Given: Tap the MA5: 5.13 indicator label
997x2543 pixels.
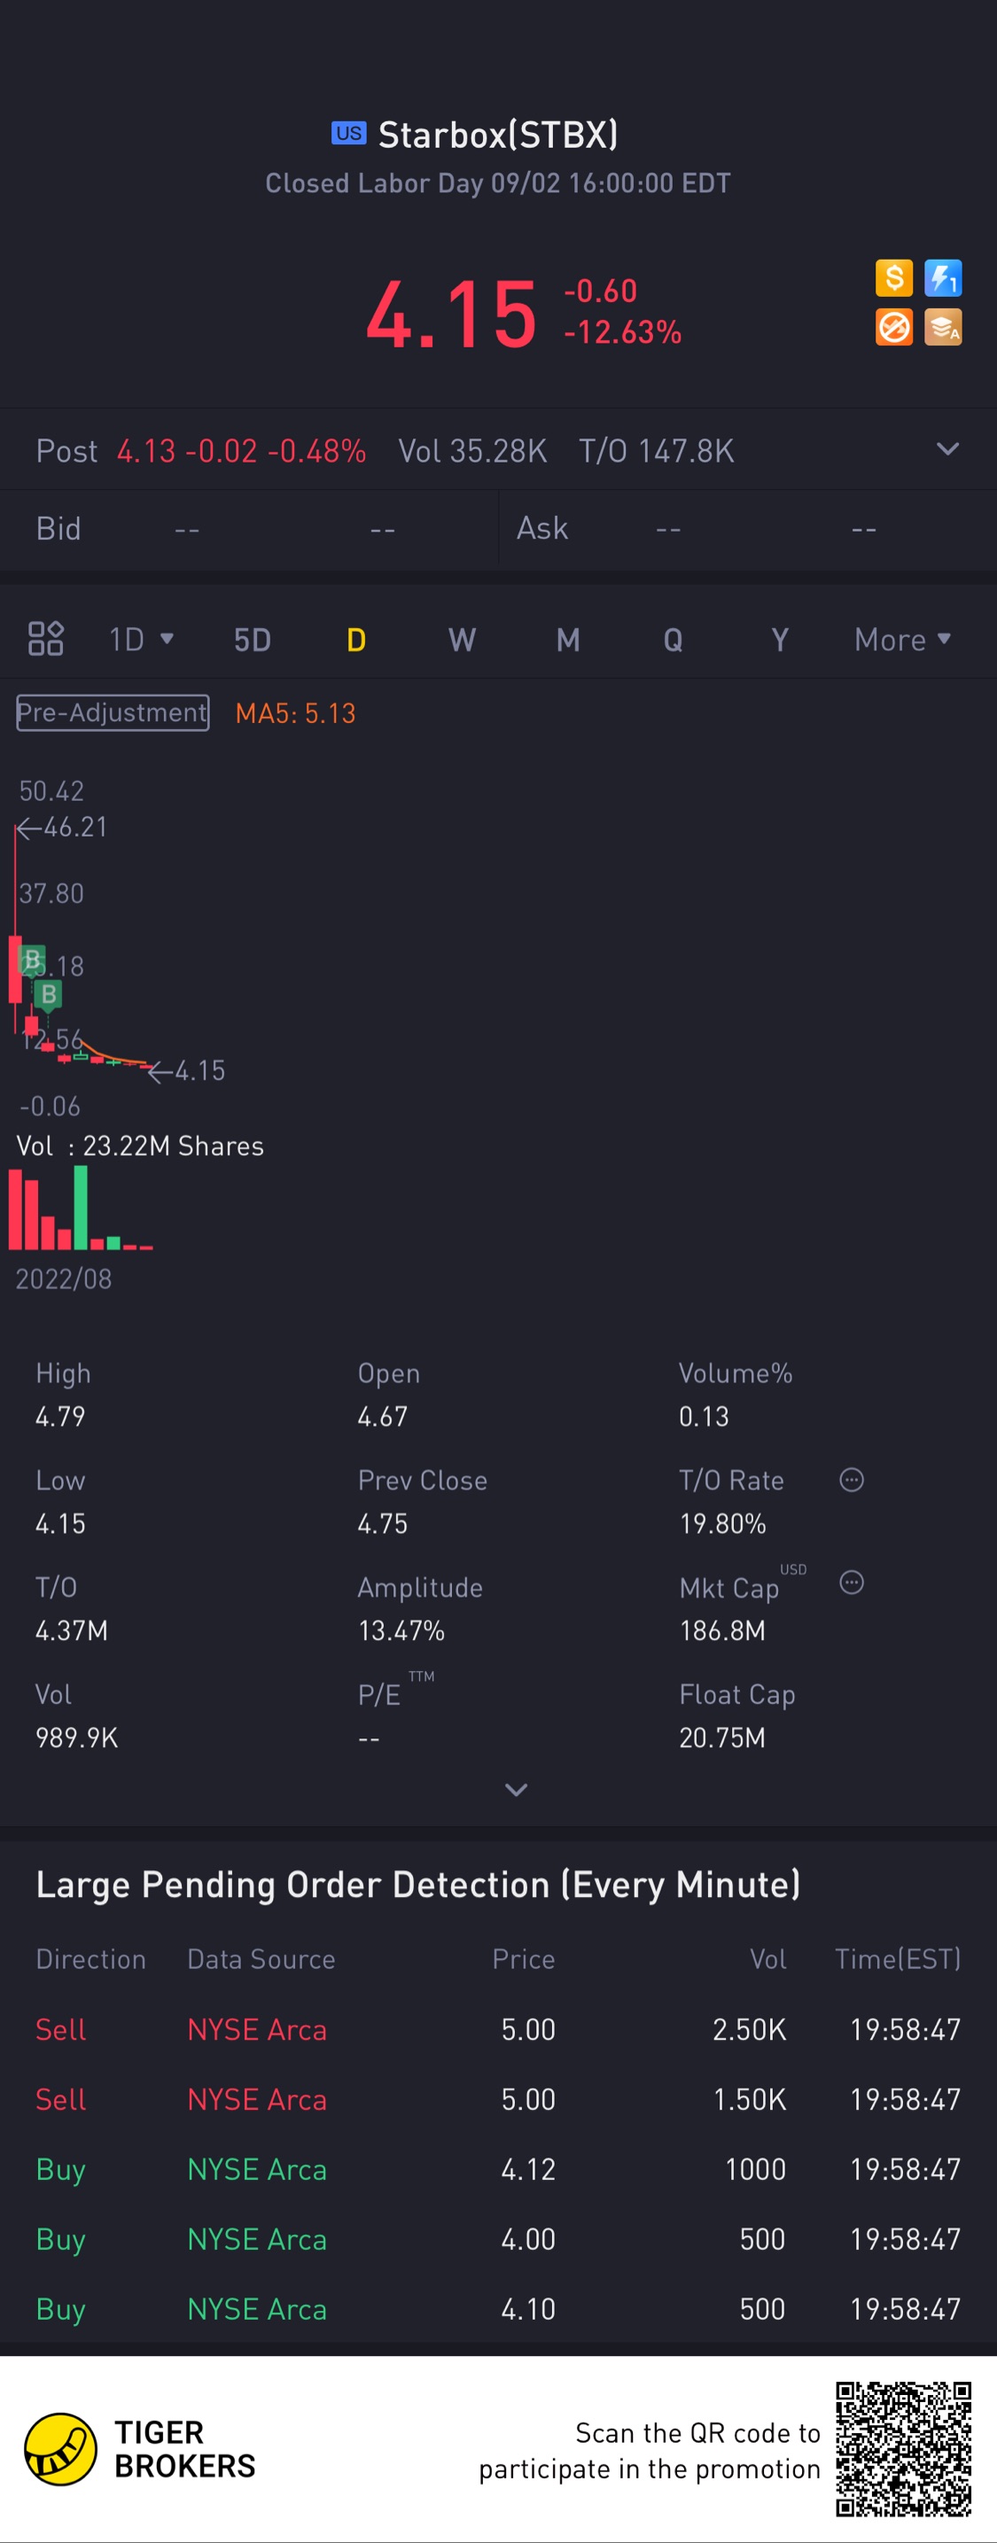Looking at the screenshot, I should coord(295,712).
